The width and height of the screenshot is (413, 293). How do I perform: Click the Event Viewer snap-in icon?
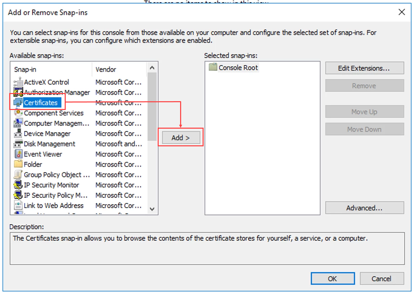click(x=18, y=154)
